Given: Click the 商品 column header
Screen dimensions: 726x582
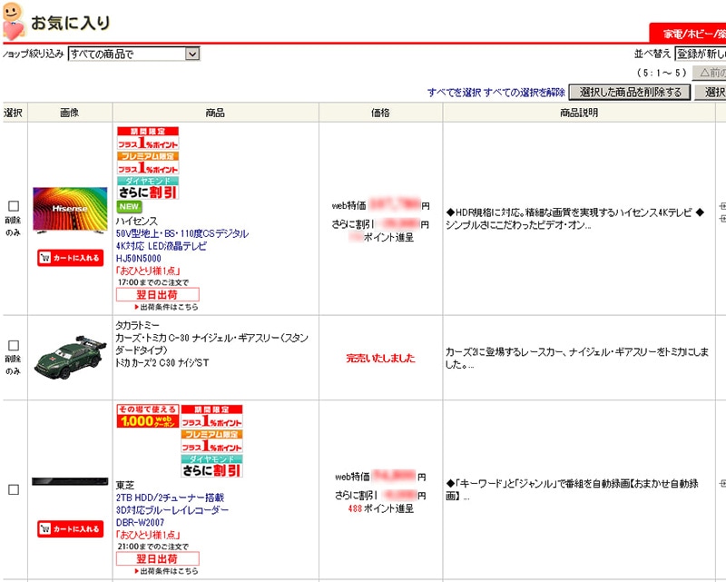Looking at the screenshot, I should point(215,113).
